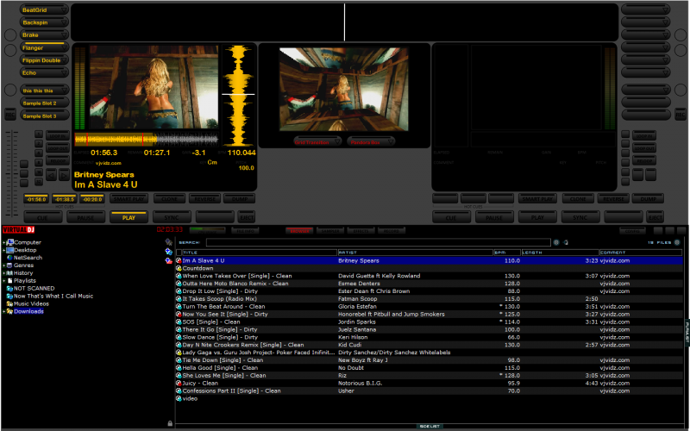Click LOOP IN on left deck
Screen dimensions: 690x431
click(x=58, y=136)
